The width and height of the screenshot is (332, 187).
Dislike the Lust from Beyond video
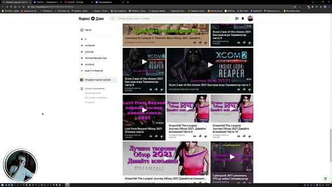pyautogui.click(x=162, y=136)
